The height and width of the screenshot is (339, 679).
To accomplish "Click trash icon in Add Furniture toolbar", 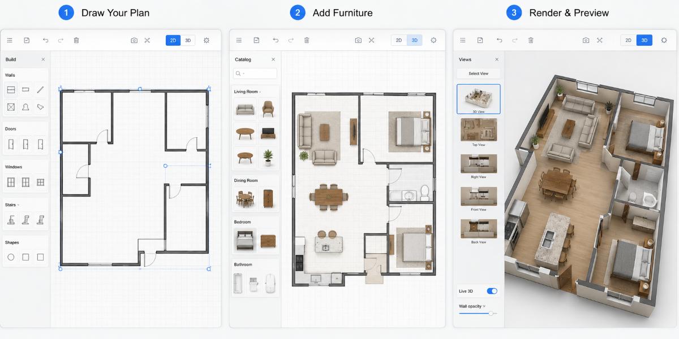I will [x=307, y=40].
